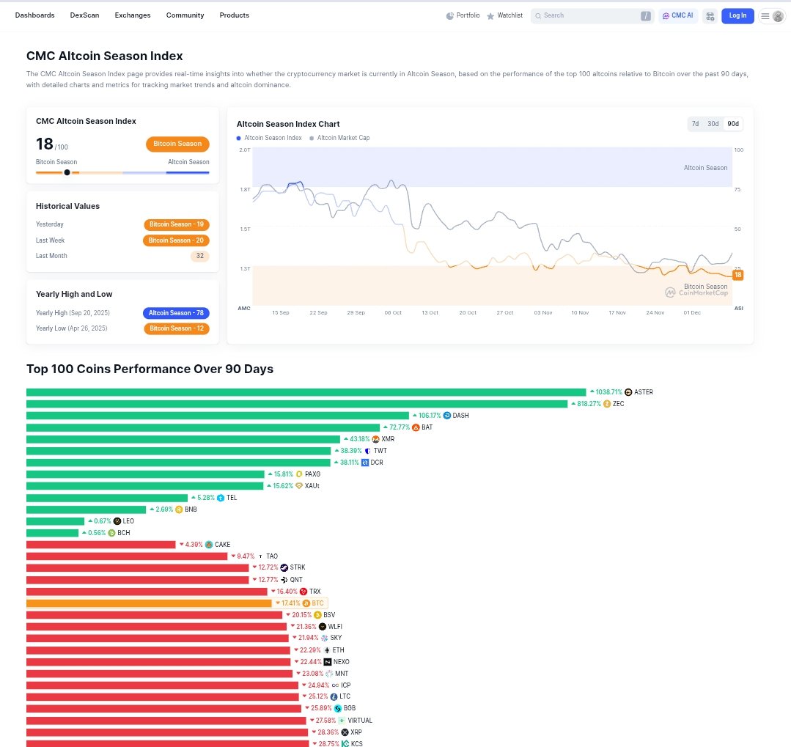This screenshot has height=747, width=791.
Task: Expand the Dashboards menu
Action: pos(34,15)
